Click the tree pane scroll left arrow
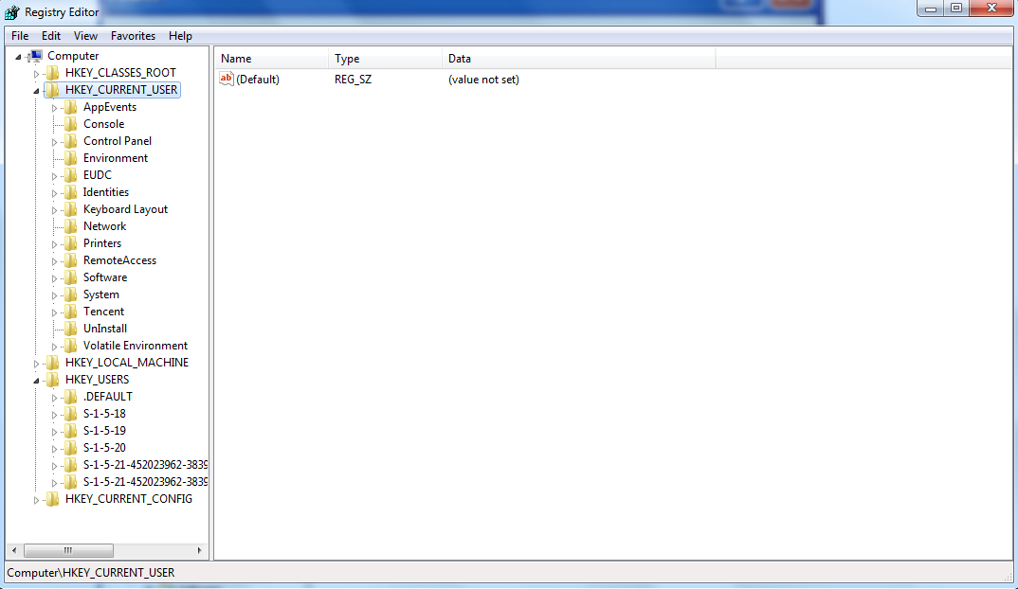Image resolution: width=1018 pixels, height=589 pixels. (14, 551)
